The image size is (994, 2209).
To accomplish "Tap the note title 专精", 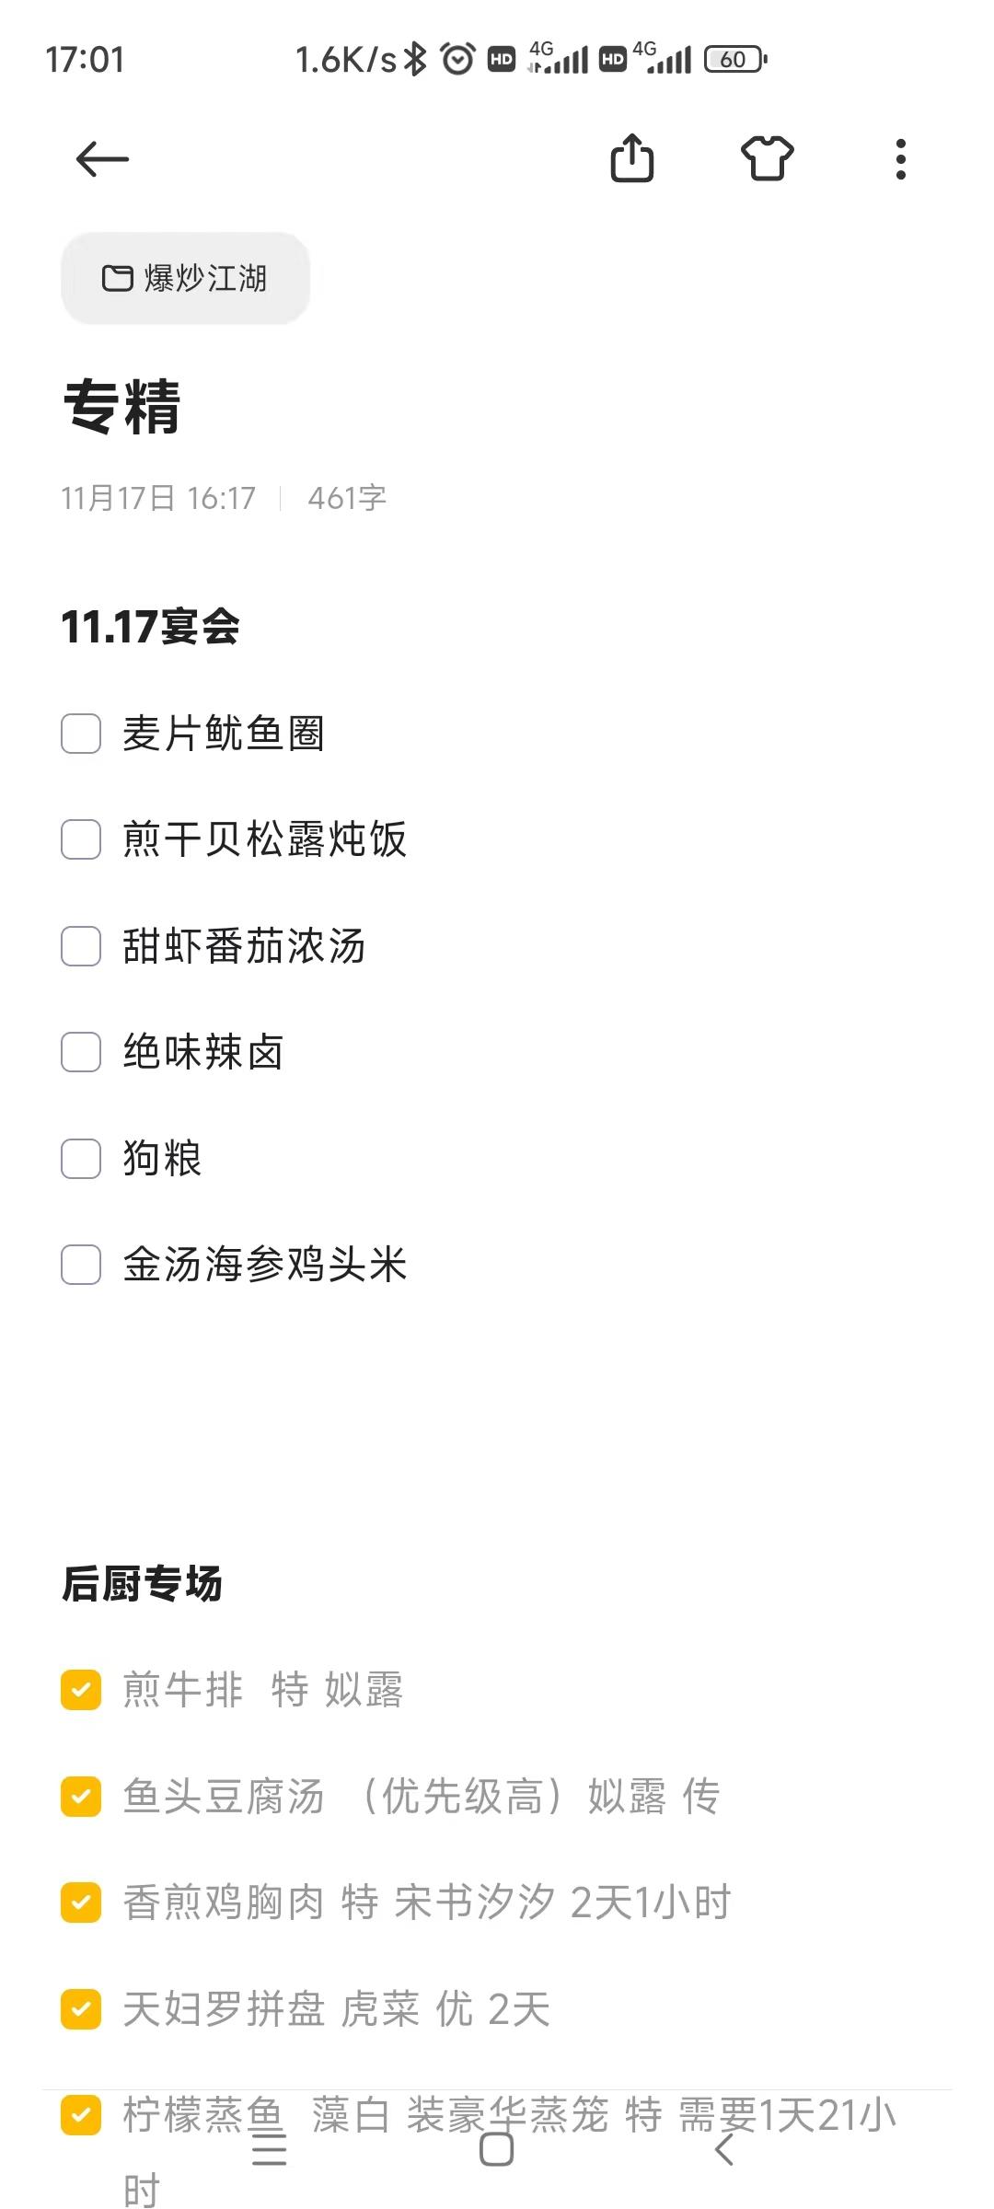I will click(x=121, y=406).
